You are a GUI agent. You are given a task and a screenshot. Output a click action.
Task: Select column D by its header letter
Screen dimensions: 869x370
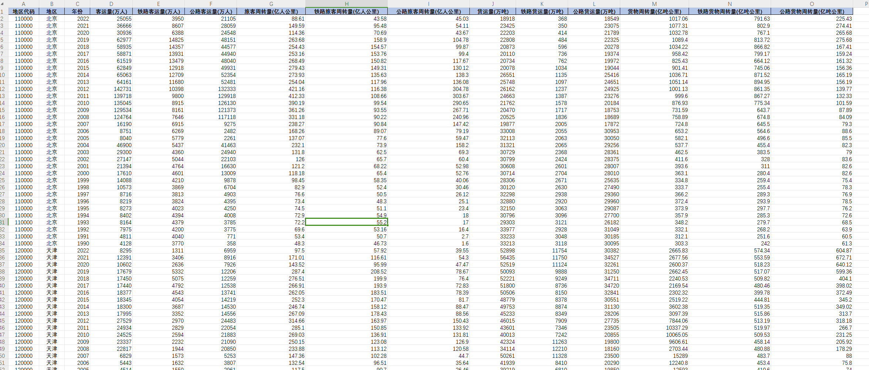(x=111, y=4)
